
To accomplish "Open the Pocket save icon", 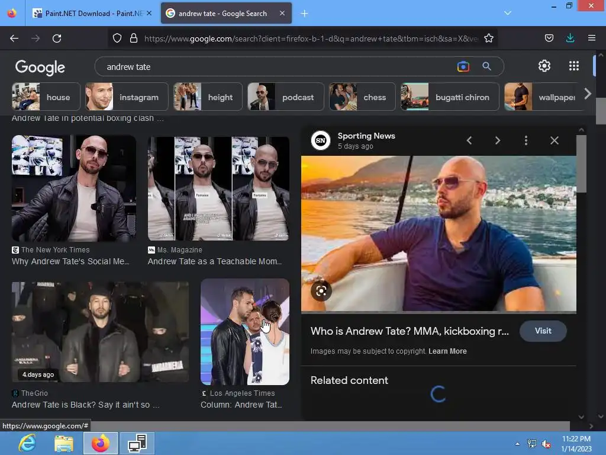I will pyautogui.click(x=549, y=38).
